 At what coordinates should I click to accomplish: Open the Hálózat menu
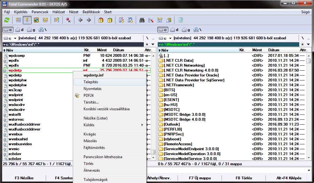tap(59, 12)
